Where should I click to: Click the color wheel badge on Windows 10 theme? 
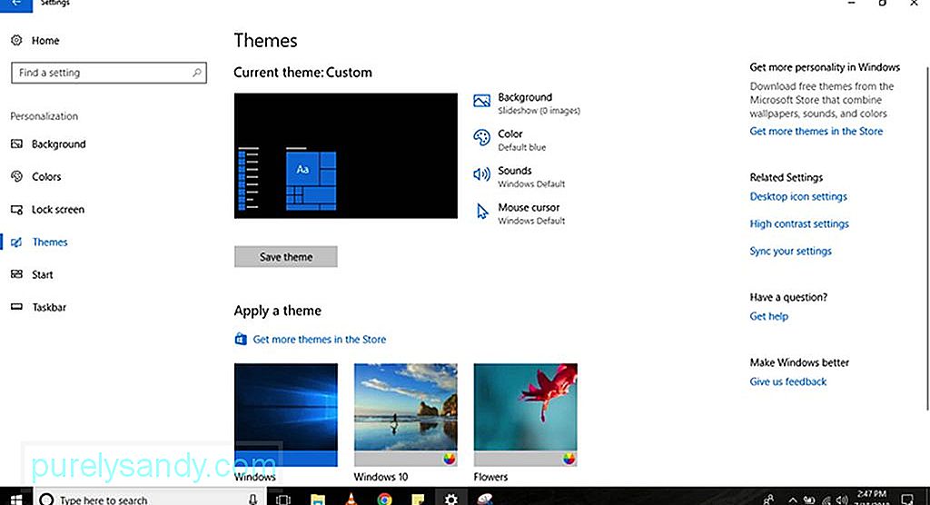[x=449, y=458]
